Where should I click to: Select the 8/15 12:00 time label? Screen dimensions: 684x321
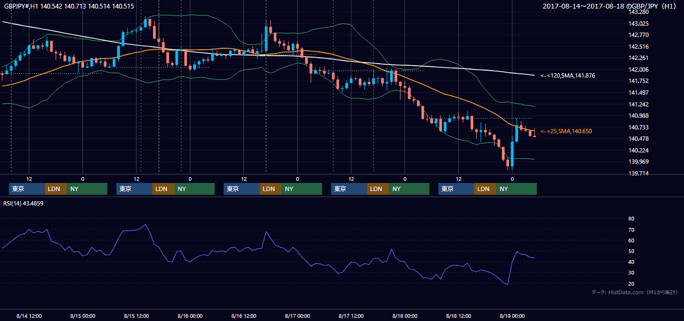[x=136, y=316]
